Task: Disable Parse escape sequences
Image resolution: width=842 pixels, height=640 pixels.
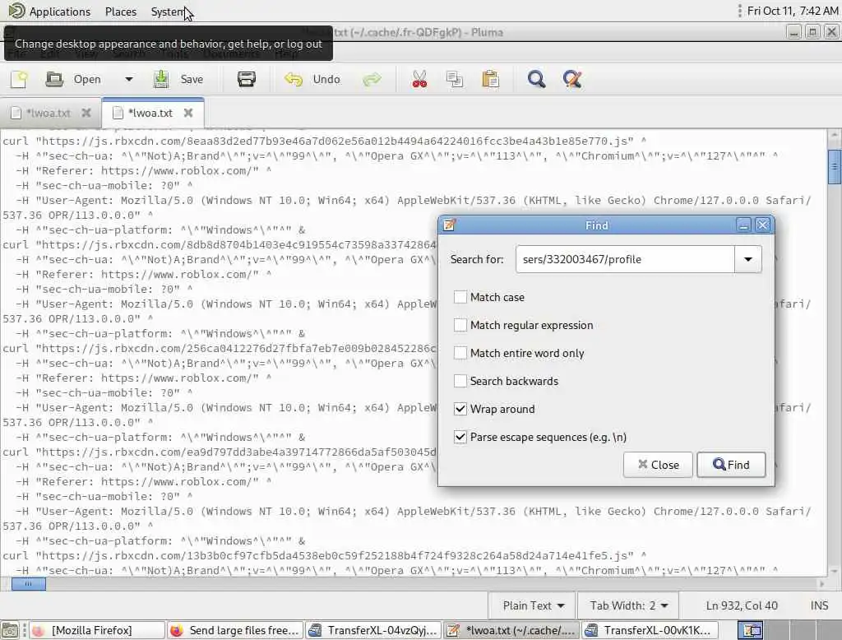Action: click(460, 437)
